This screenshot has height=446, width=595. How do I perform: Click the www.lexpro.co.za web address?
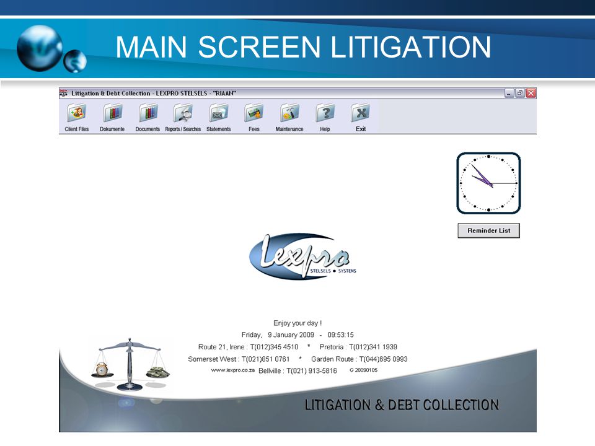pos(232,370)
